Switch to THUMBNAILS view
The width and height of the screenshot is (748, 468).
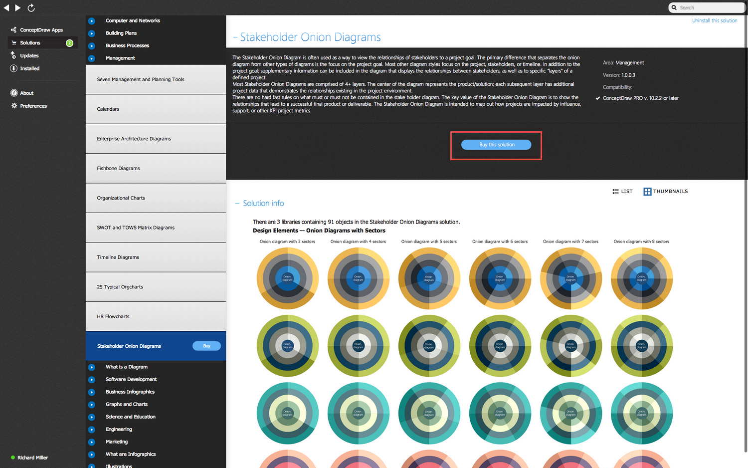tap(666, 192)
